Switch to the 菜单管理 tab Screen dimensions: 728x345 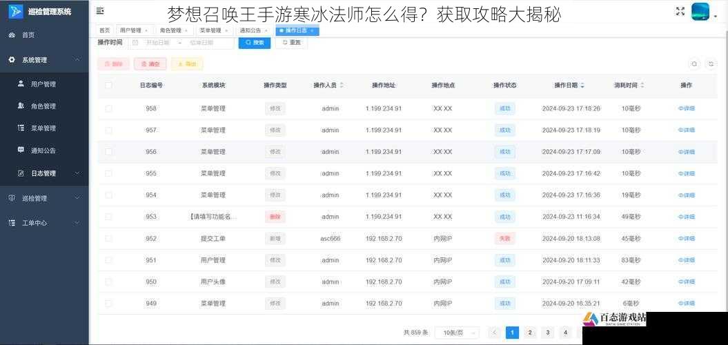214,30
